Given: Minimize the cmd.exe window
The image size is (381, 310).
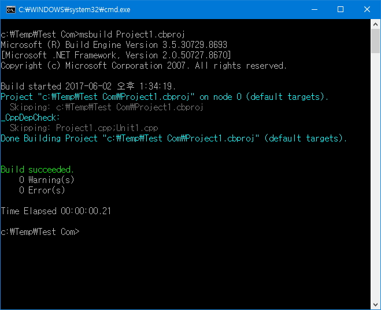Looking at the screenshot, I should 315,9.
